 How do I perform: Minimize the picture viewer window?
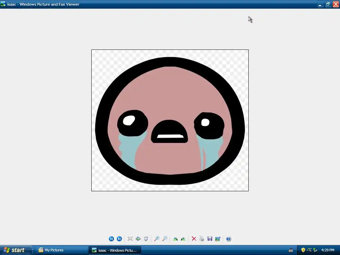pos(320,4)
